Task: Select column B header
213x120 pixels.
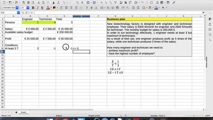Action: [x=30, y=16]
